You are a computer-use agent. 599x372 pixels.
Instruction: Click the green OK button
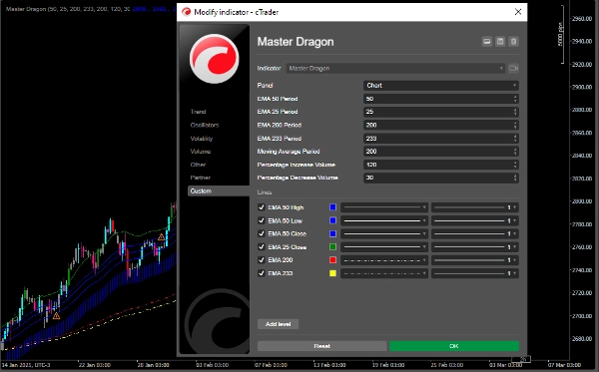pyautogui.click(x=454, y=346)
